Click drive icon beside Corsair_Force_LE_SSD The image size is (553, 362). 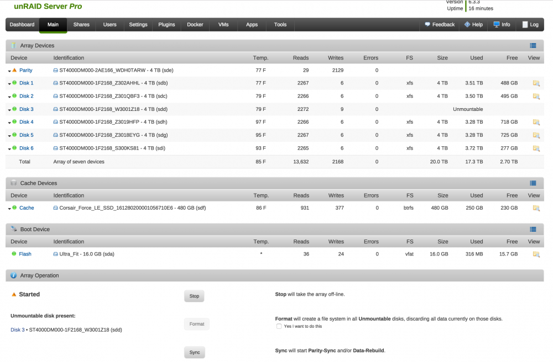[55, 208]
